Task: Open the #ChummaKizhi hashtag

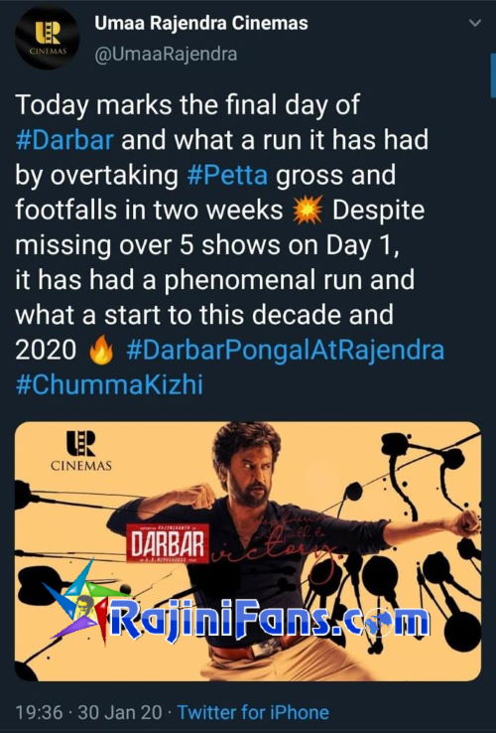Action: coord(109,384)
